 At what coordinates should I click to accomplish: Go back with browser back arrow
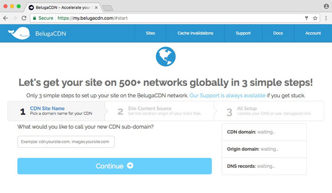click(x=6, y=18)
